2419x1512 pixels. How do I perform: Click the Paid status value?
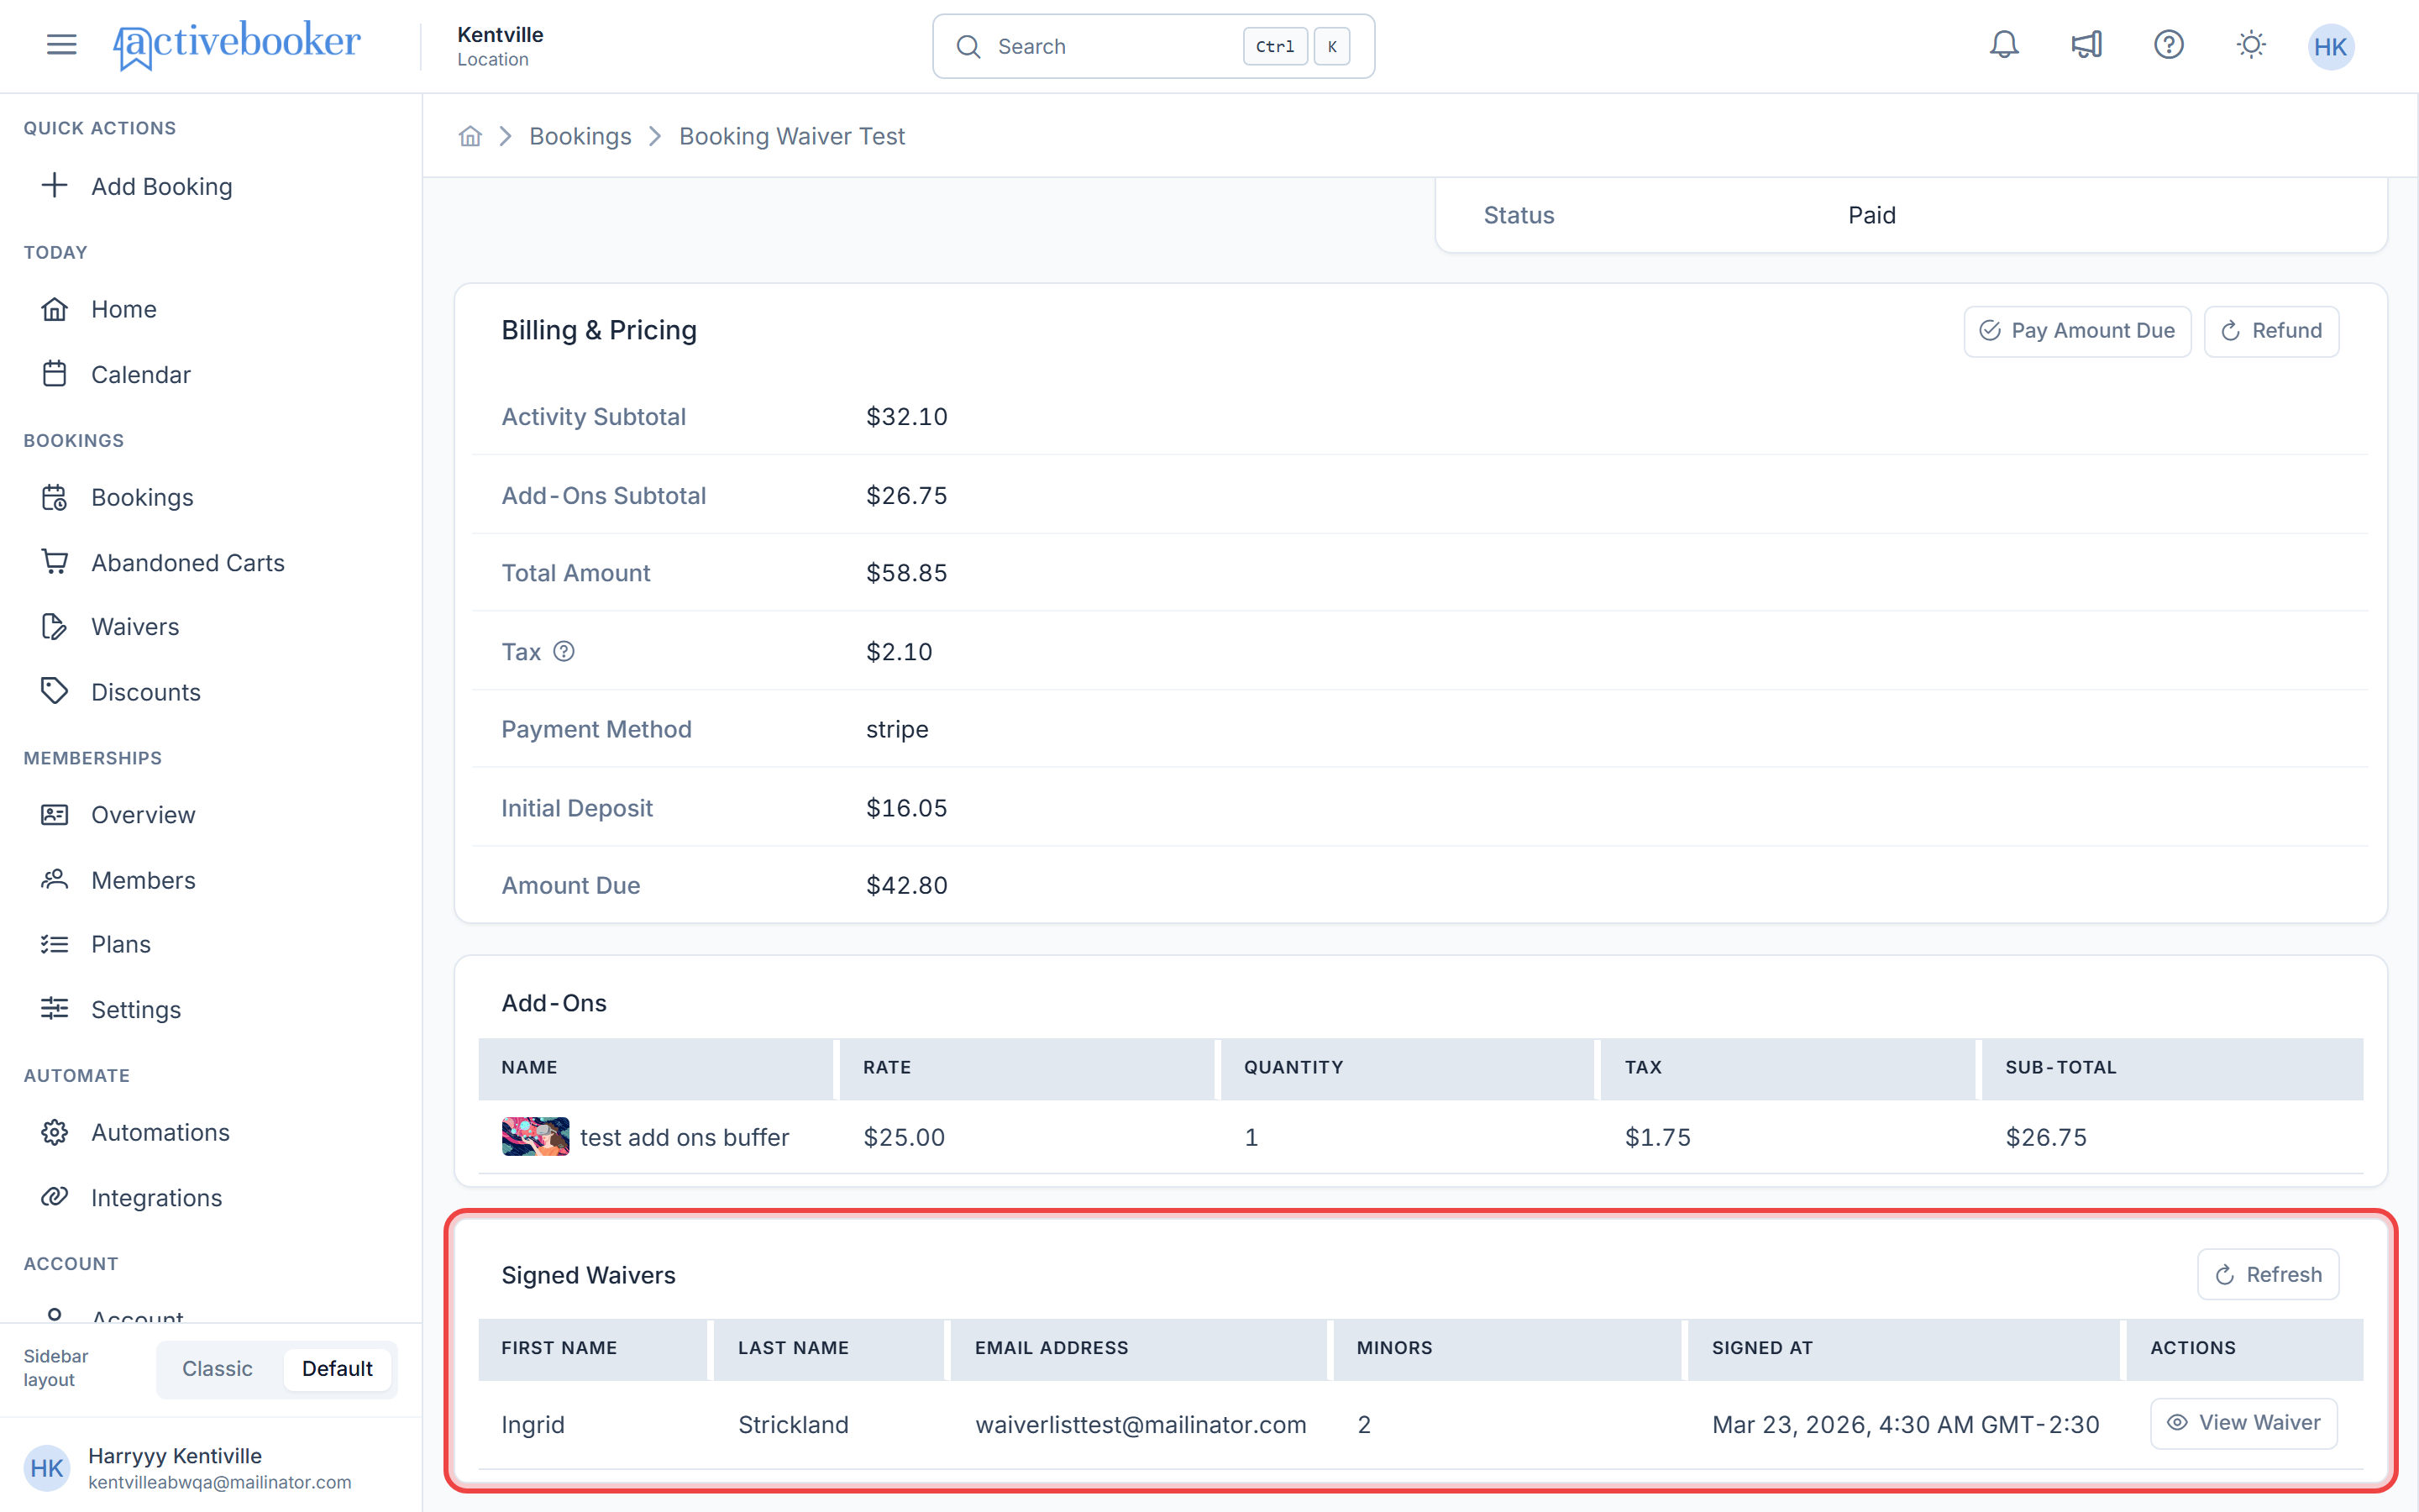coord(1871,215)
